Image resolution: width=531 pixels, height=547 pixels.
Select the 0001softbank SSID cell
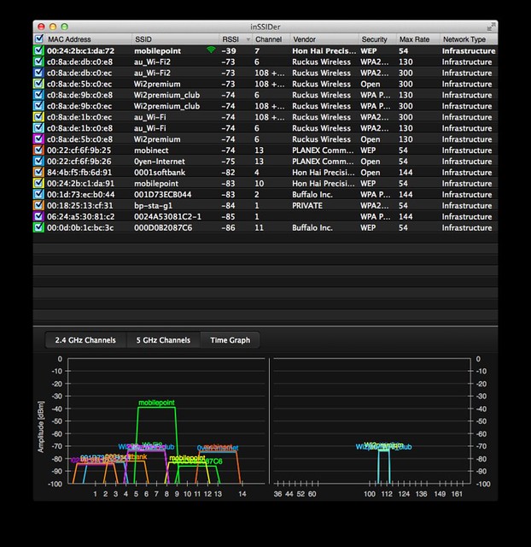coord(160,173)
